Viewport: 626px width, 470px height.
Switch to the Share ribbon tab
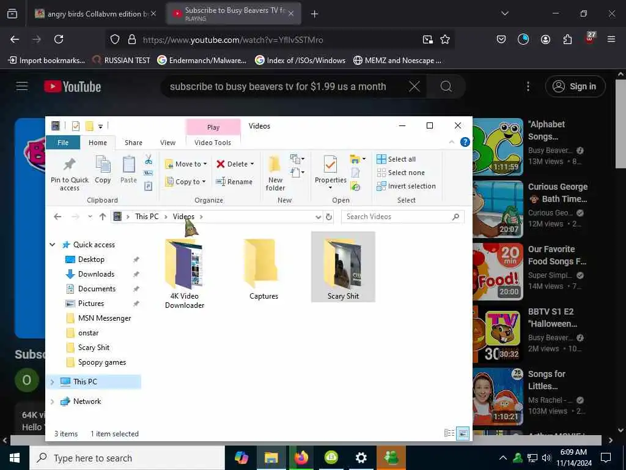pos(133,143)
